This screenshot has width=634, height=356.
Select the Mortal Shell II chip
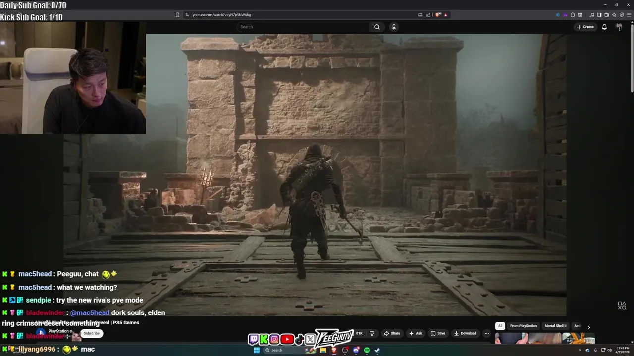tap(555, 326)
